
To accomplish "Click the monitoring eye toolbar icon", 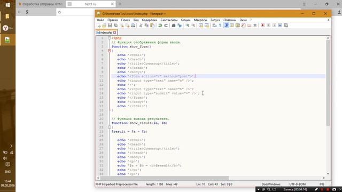I will (x=255, y=26).
